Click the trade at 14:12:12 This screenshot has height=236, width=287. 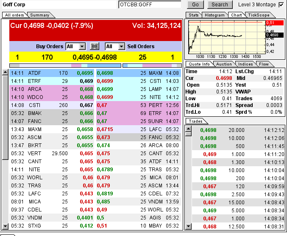click(238, 130)
